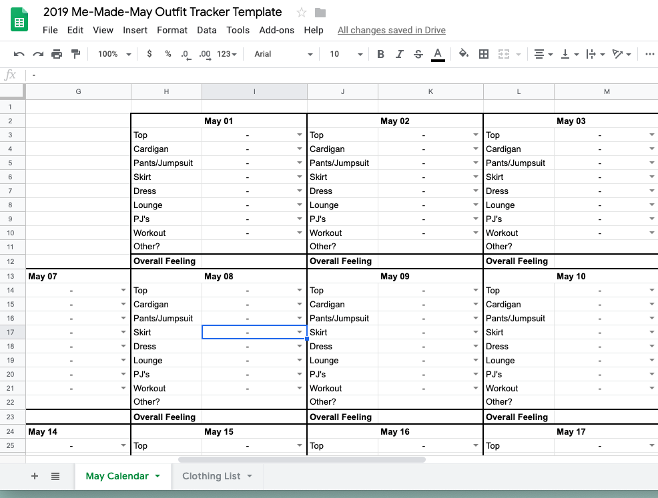Star the document title
The image size is (658, 498).
coord(301,13)
